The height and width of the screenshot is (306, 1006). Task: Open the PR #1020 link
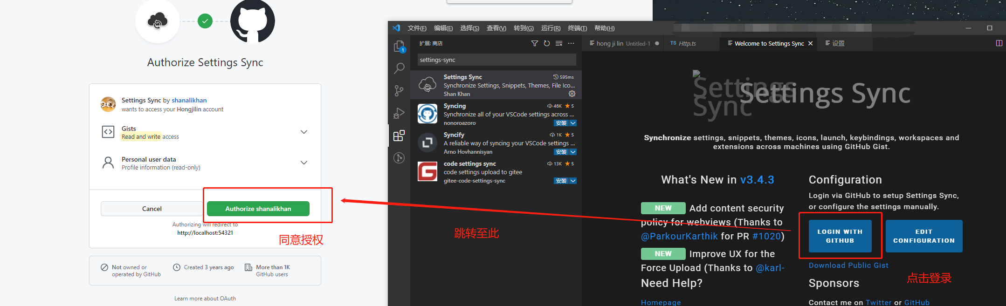click(766, 236)
